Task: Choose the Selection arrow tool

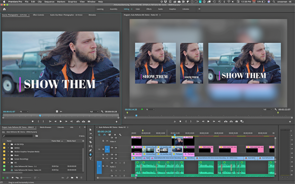Action: pos(90,130)
